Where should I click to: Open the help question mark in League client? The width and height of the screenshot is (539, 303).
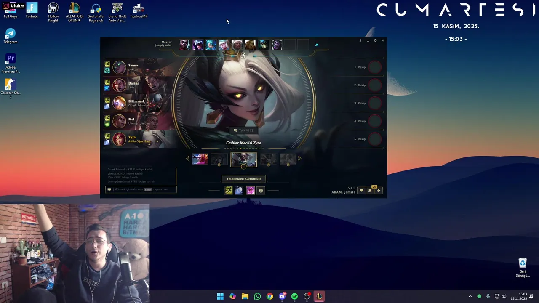(360, 40)
